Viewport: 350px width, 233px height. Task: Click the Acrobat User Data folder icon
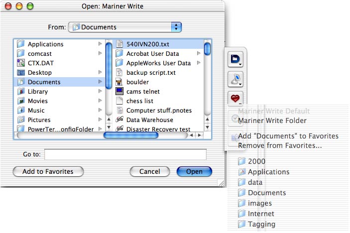coord(119,53)
